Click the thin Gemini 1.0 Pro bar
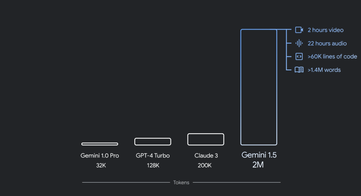This screenshot has width=361, height=196. [100, 144]
